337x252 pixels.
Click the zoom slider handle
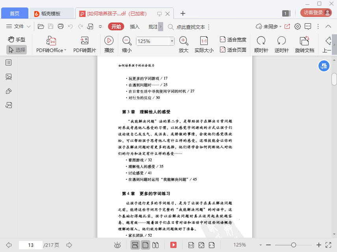[294, 245]
